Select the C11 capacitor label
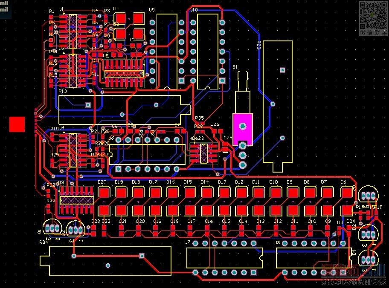This screenshot has width=389, height=288. pyautogui.click(x=294, y=221)
